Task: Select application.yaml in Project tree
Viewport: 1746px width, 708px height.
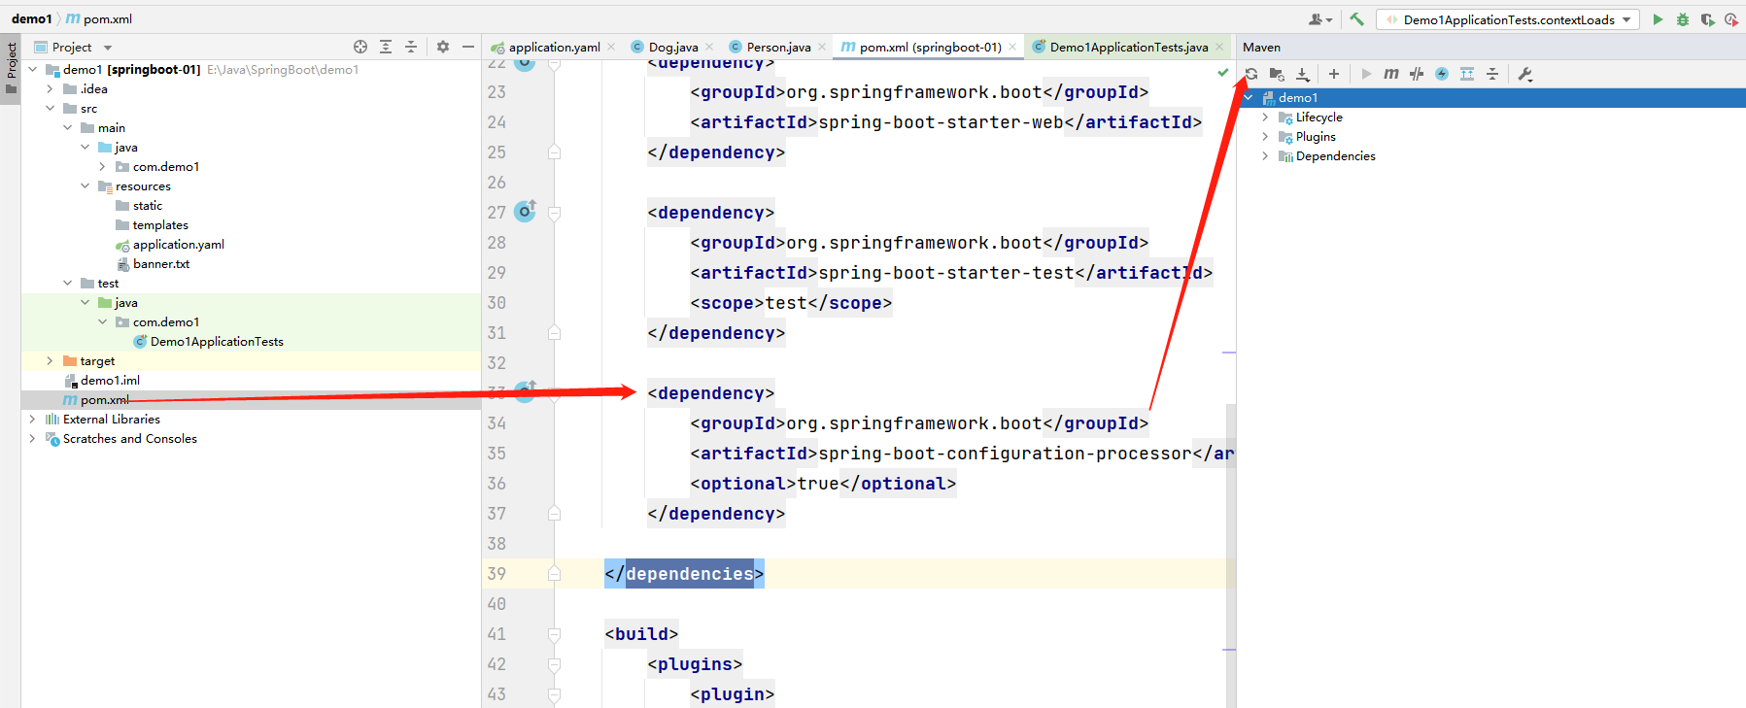Action: click(x=179, y=245)
